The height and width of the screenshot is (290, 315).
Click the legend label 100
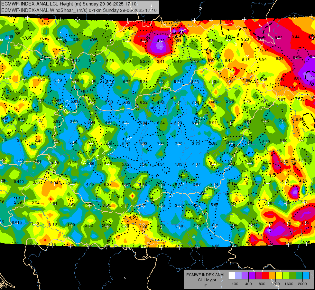(x=235, y=284)
